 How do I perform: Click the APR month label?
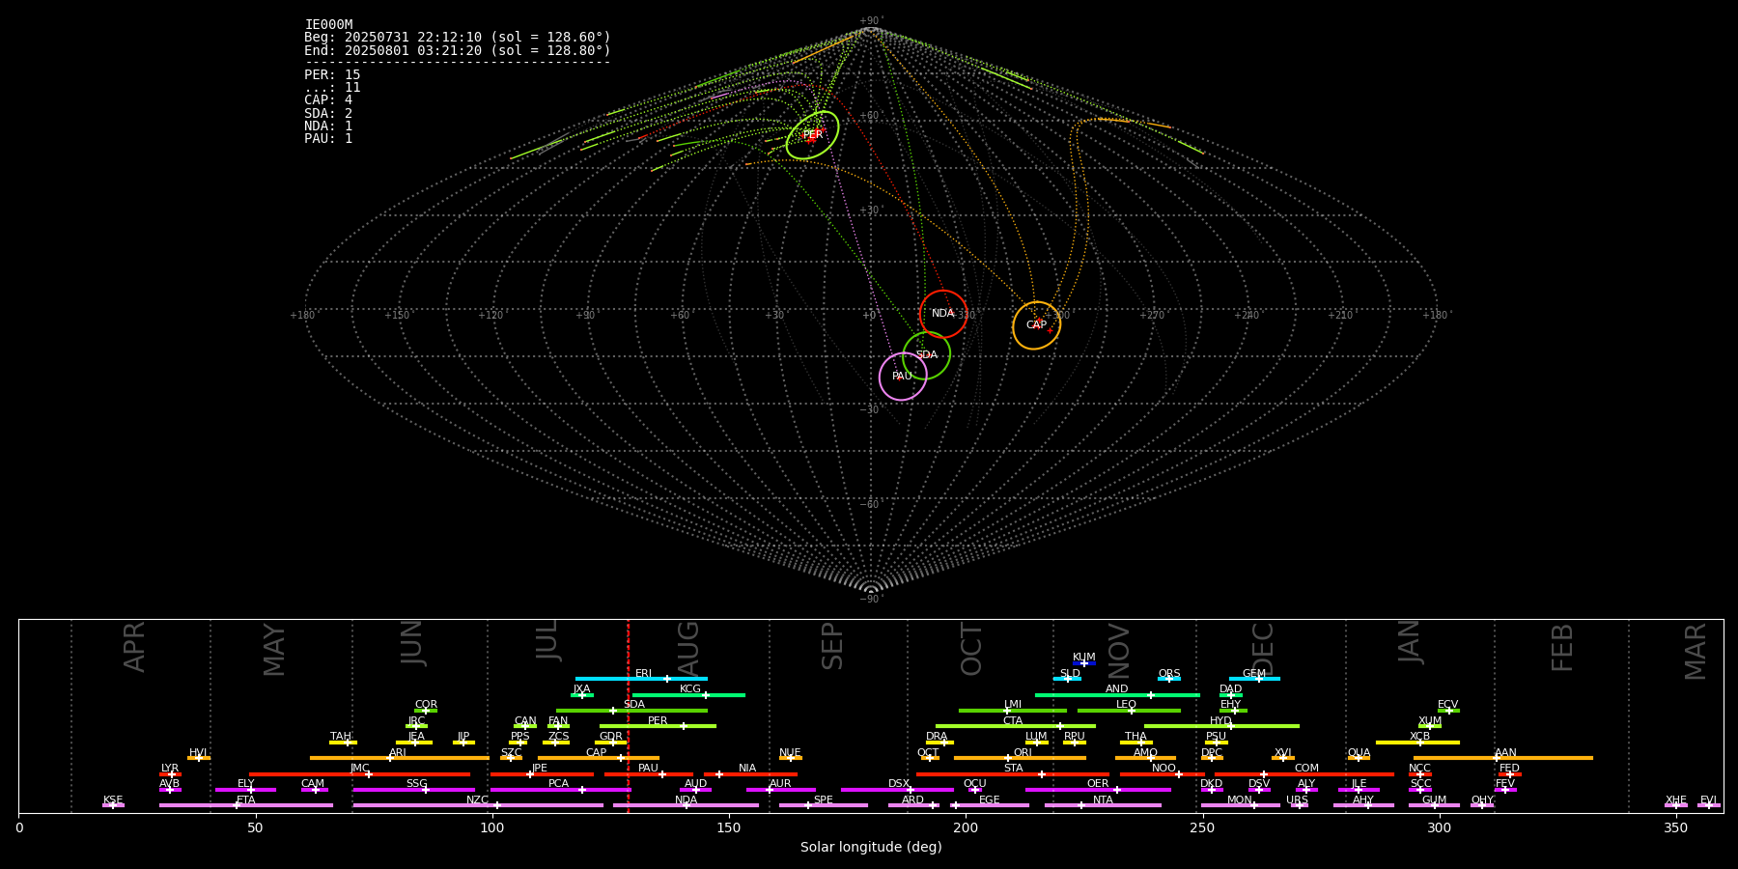point(134,647)
